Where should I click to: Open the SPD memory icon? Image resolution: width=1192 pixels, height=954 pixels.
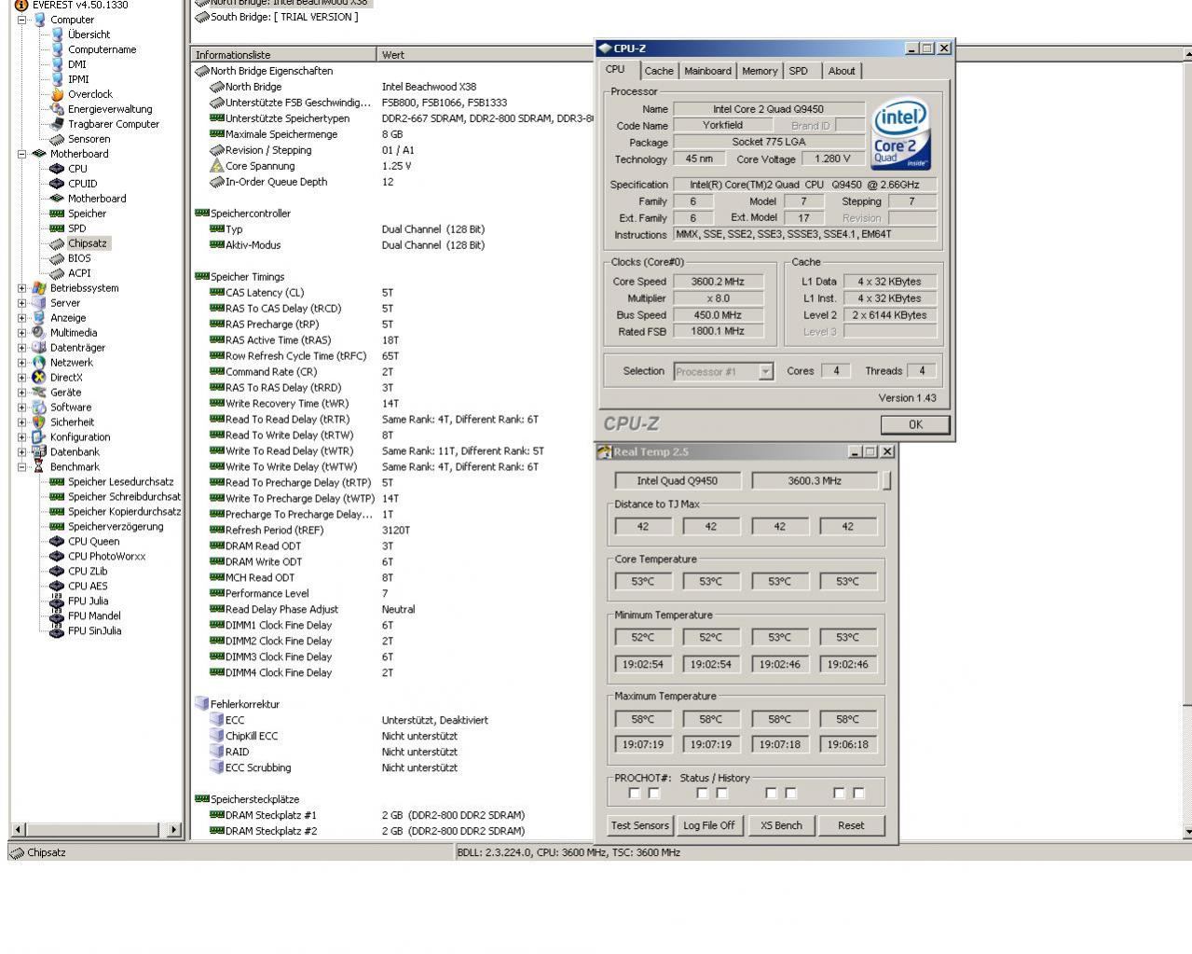click(x=58, y=228)
